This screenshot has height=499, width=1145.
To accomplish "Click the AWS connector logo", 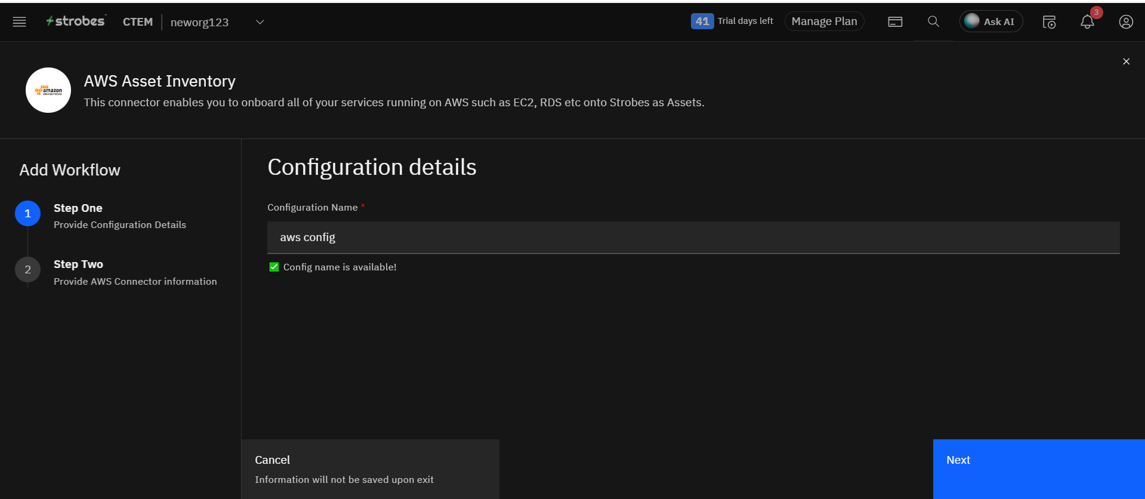I will [x=48, y=90].
